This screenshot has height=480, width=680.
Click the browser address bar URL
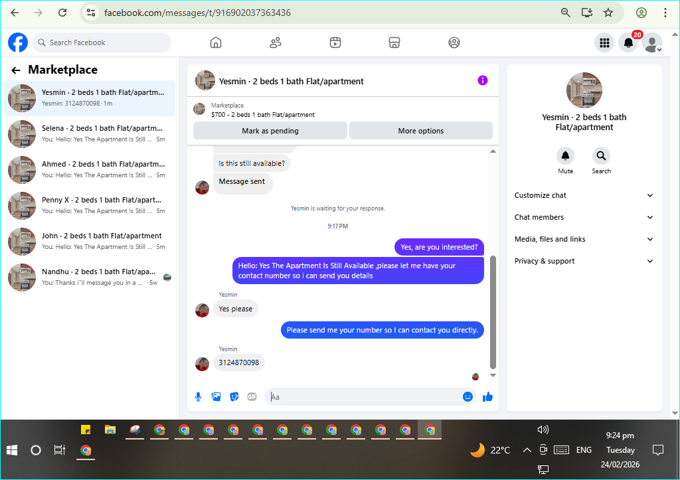[197, 13]
